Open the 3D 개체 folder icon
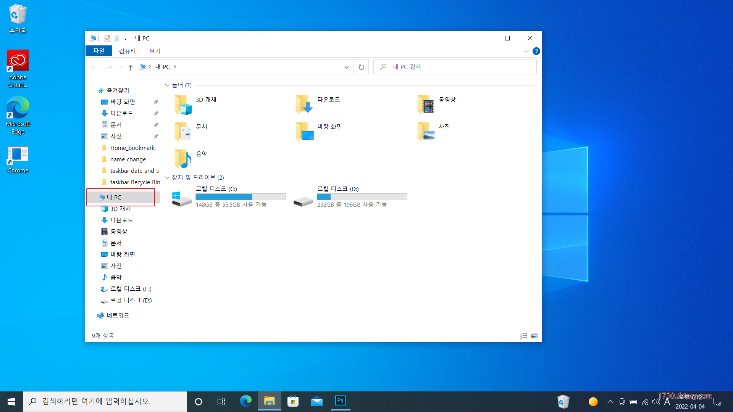This screenshot has height=412, width=733. [x=183, y=105]
